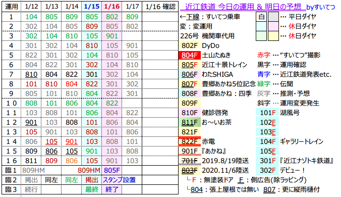Click the 802F DyDo legend cell

[190, 45]
